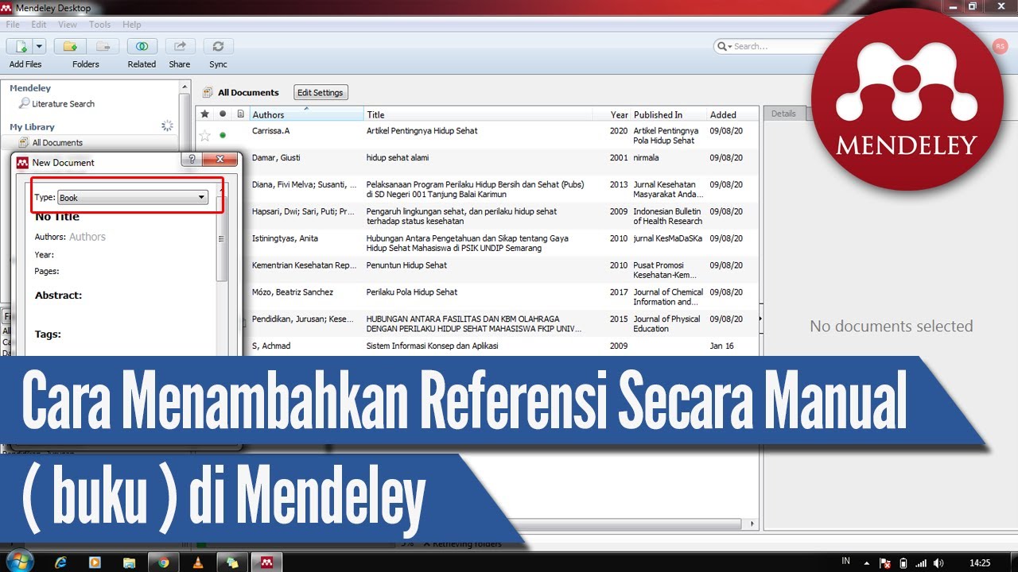Image resolution: width=1018 pixels, height=572 pixels.
Task: Click the Create Folder icon
Action: coord(70,46)
